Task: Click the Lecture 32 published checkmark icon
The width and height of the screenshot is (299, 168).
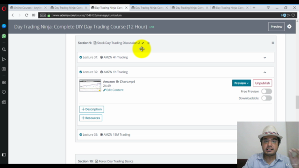Action: (81, 72)
